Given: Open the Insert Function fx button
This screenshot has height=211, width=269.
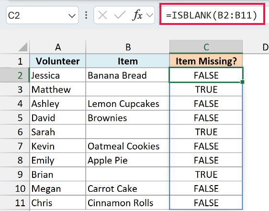Looking at the screenshot, I should pyautogui.click(x=137, y=15).
